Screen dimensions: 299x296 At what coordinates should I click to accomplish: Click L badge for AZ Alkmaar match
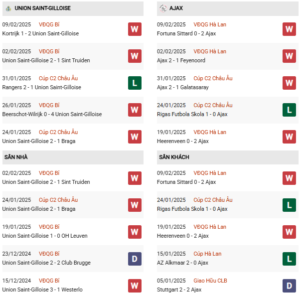(x=289, y=258)
